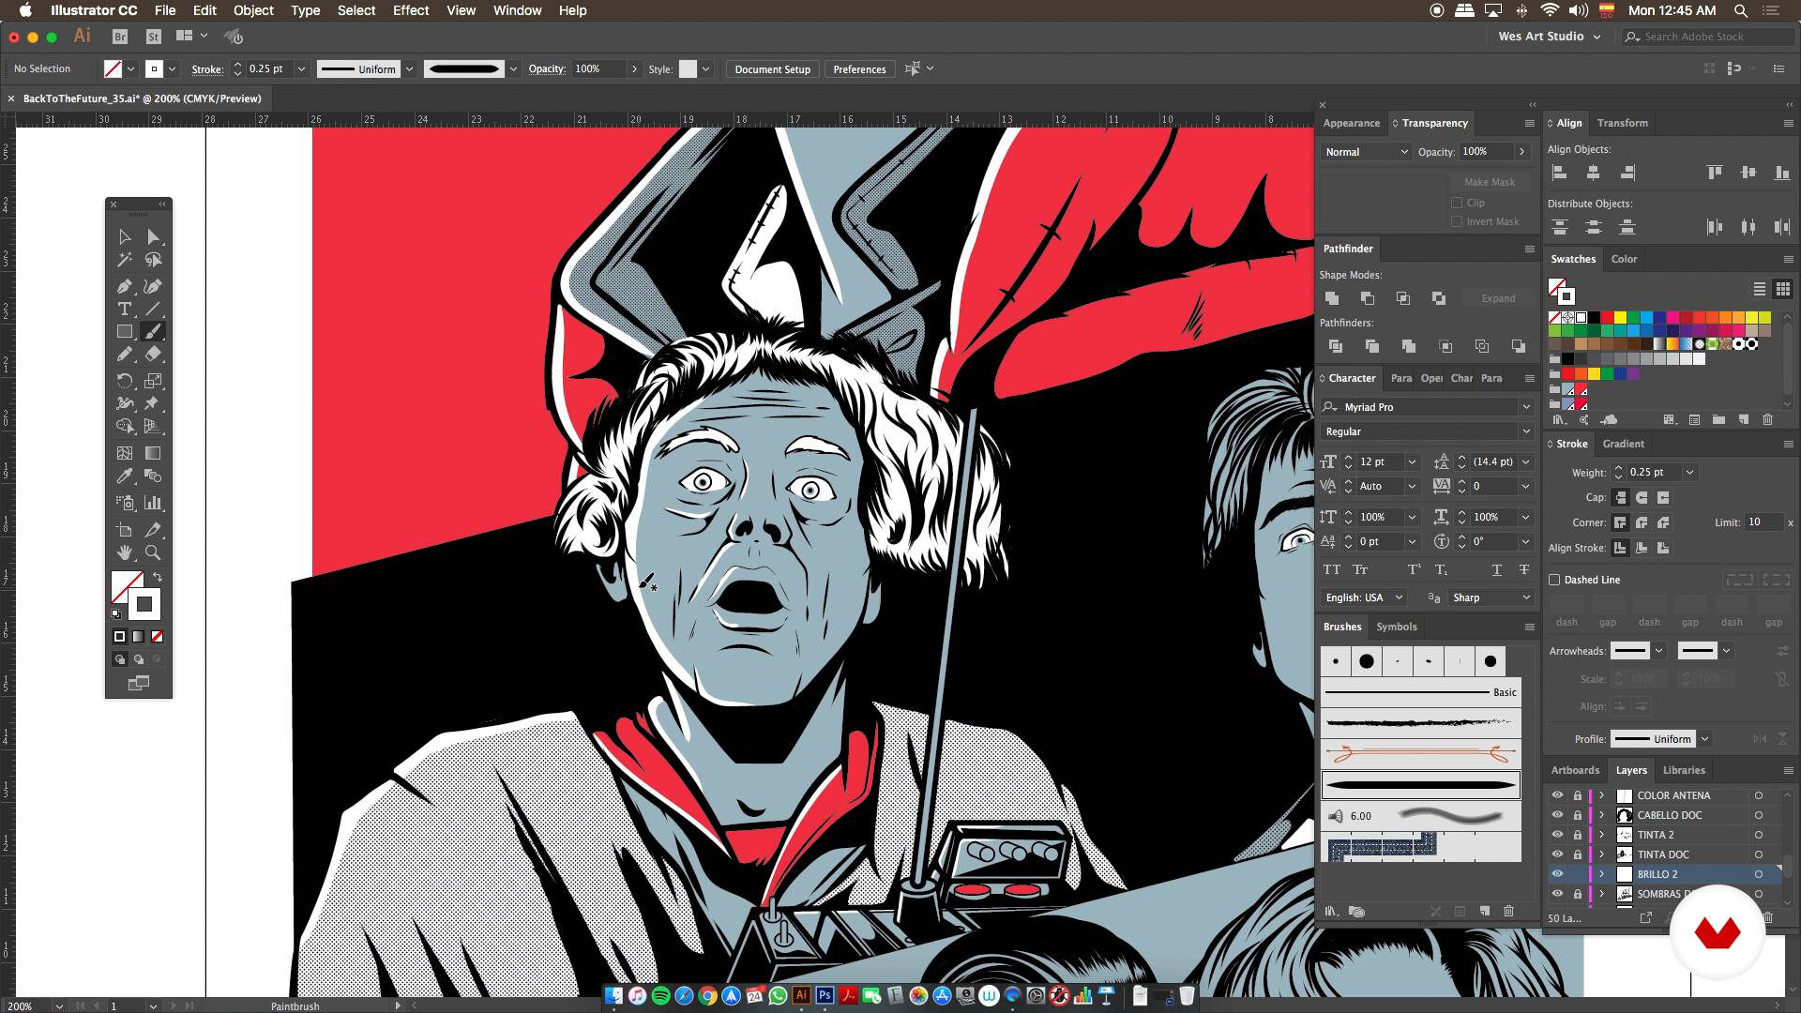Select the Paintbrush tool
This screenshot has height=1013, width=1801.
153,331
